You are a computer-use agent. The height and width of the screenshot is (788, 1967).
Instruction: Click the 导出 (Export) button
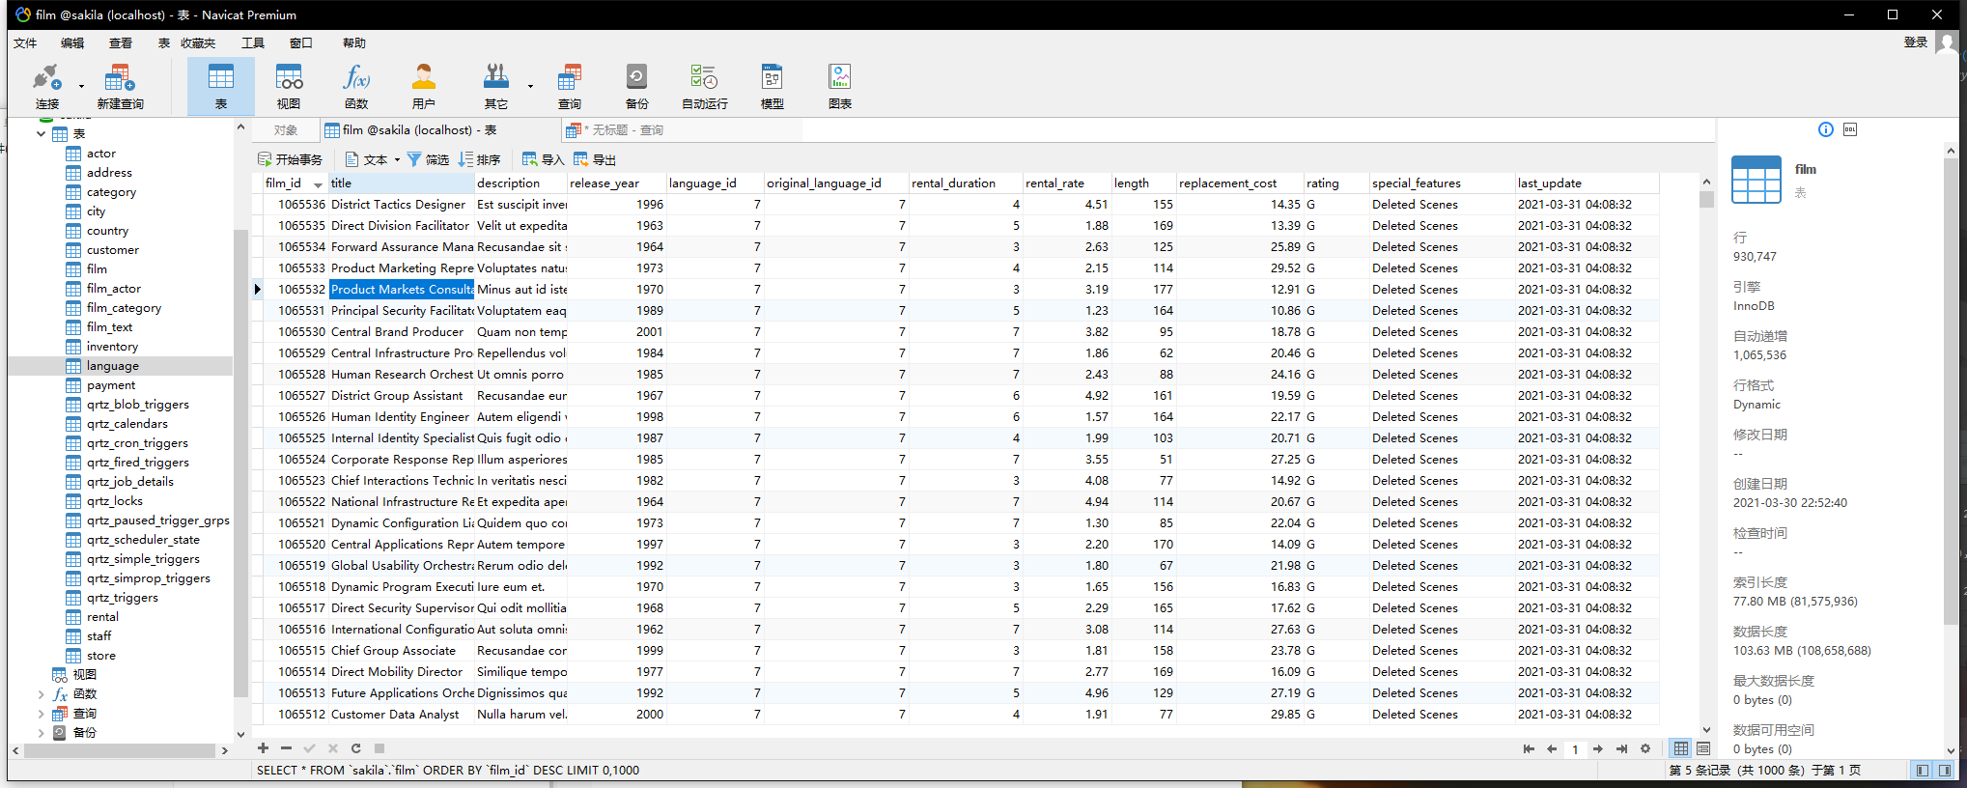(595, 160)
